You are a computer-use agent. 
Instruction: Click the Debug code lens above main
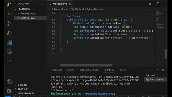click(76, 16)
